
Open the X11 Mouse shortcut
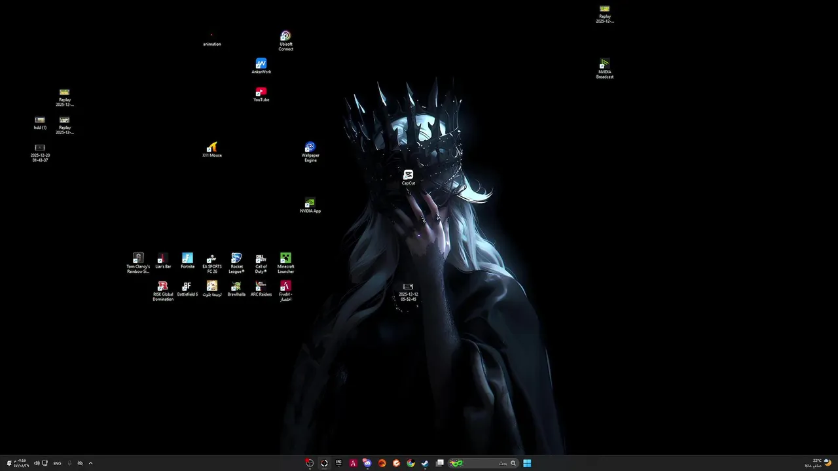[211, 150]
